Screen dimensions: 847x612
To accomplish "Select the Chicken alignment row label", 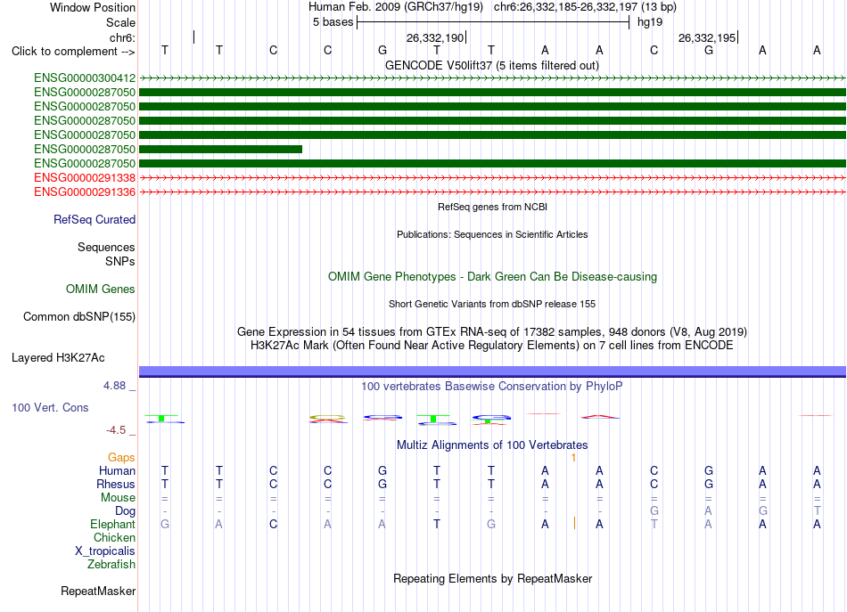I will pyautogui.click(x=114, y=538).
